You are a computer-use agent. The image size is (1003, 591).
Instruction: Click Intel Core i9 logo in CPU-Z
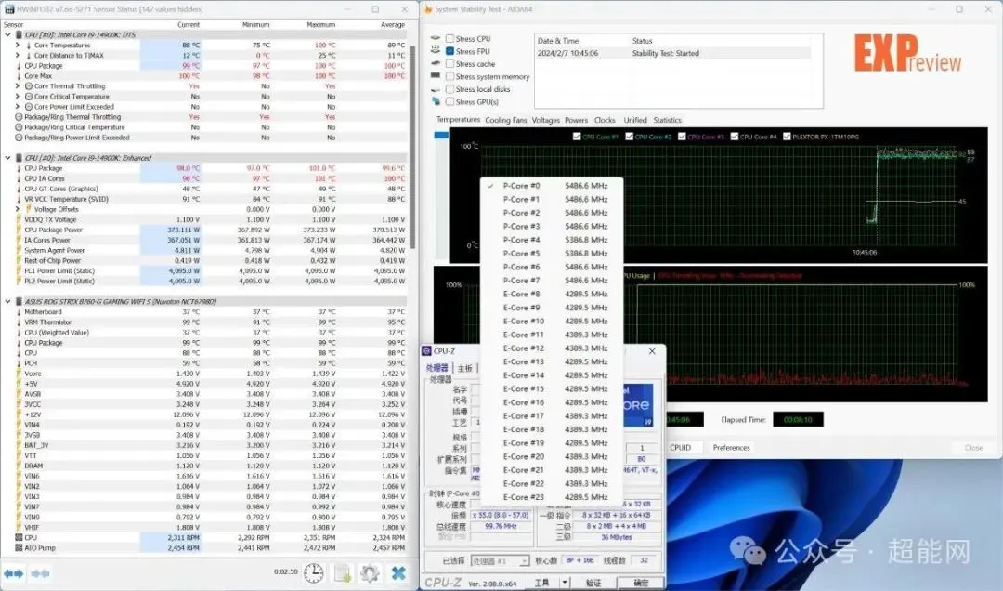637,406
